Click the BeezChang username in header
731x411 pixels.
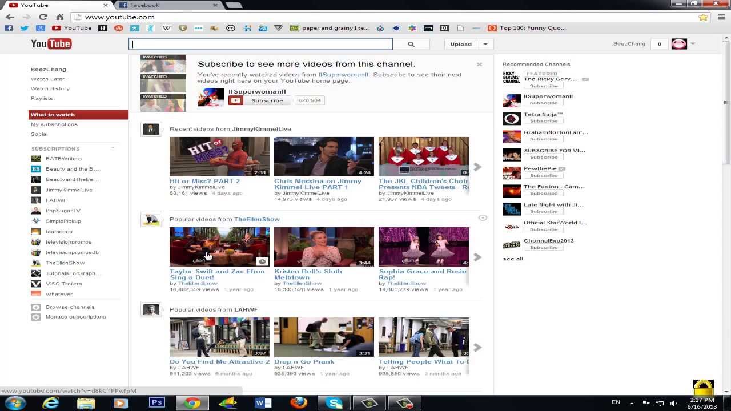point(629,44)
